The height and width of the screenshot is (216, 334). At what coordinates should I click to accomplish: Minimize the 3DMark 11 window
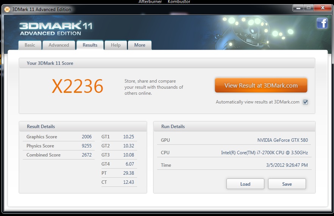[298, 8]
